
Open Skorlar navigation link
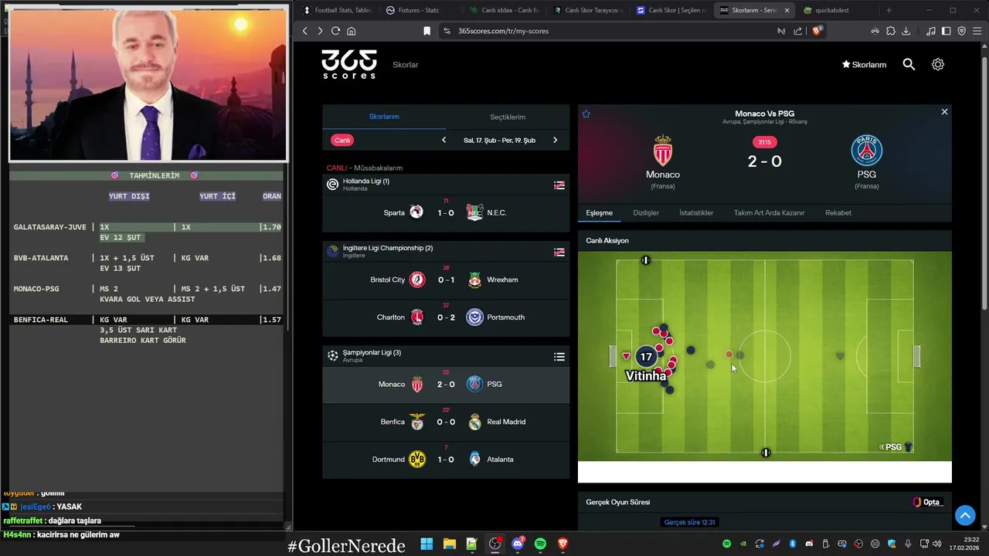406,65
